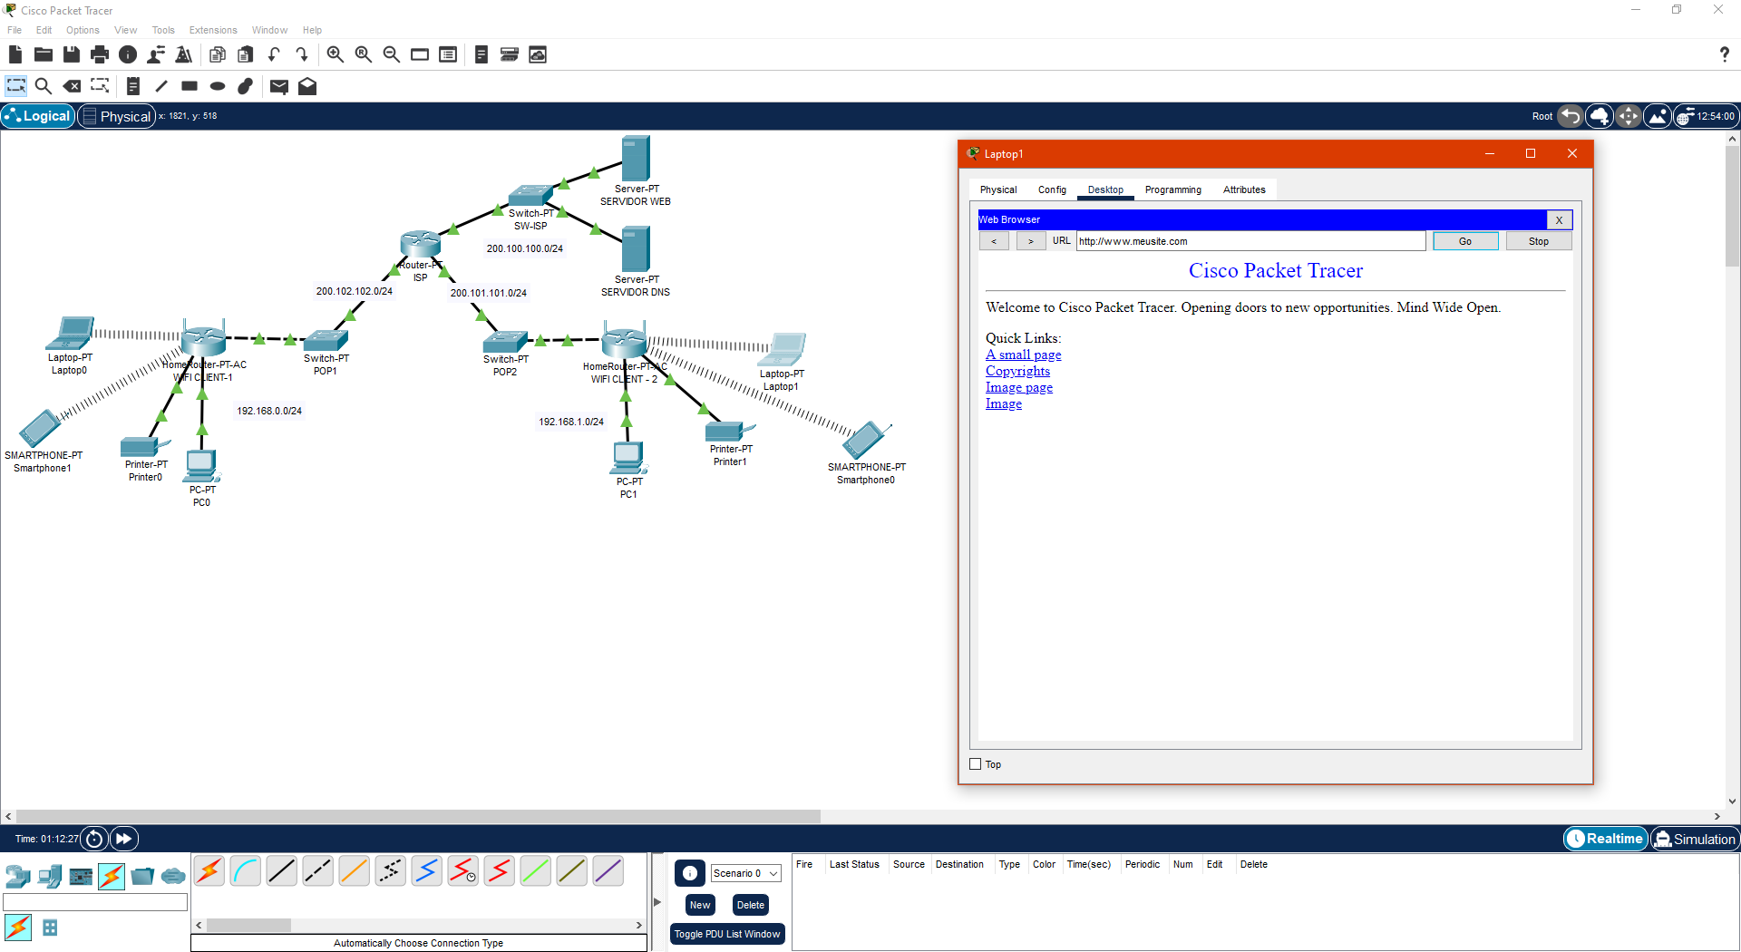Click Toggle PDU List Window button
The height and width of the screenshot is (952, 1741).
[727, 934]
